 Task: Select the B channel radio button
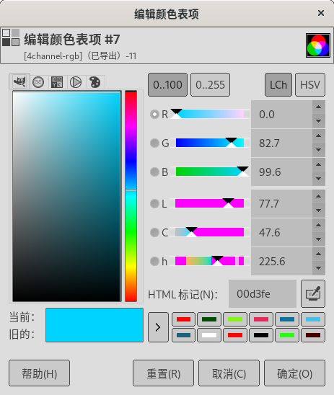click(x=154, y=172)
